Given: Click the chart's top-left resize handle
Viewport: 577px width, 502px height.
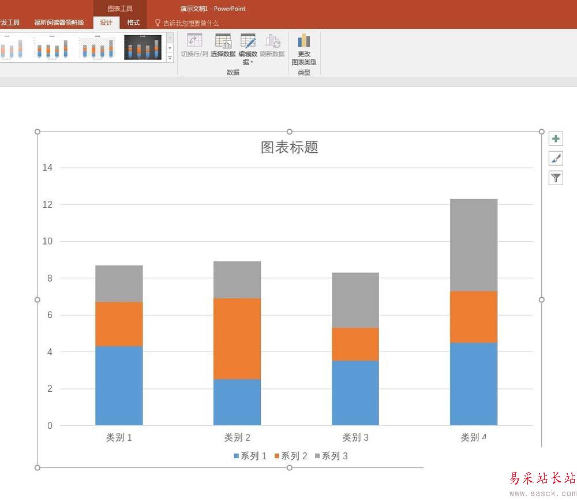Looking at the screenshot, I should pos(37,132).
